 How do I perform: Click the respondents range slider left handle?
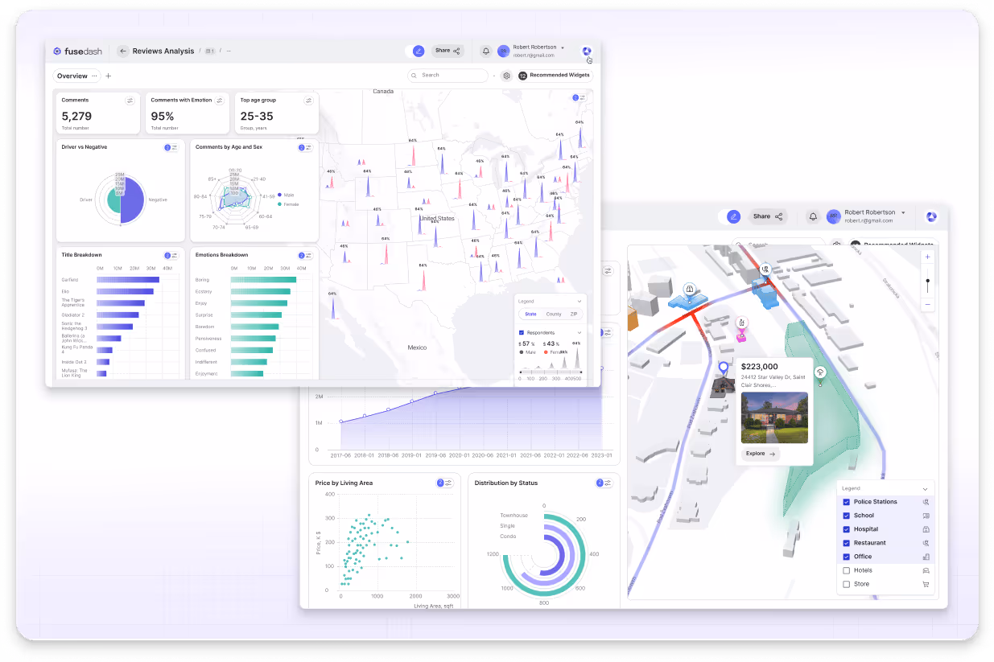pyautogui.click(x=522, y=372)
